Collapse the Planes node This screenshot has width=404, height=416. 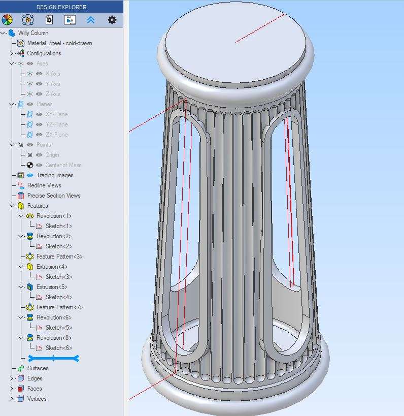[12, 104]
